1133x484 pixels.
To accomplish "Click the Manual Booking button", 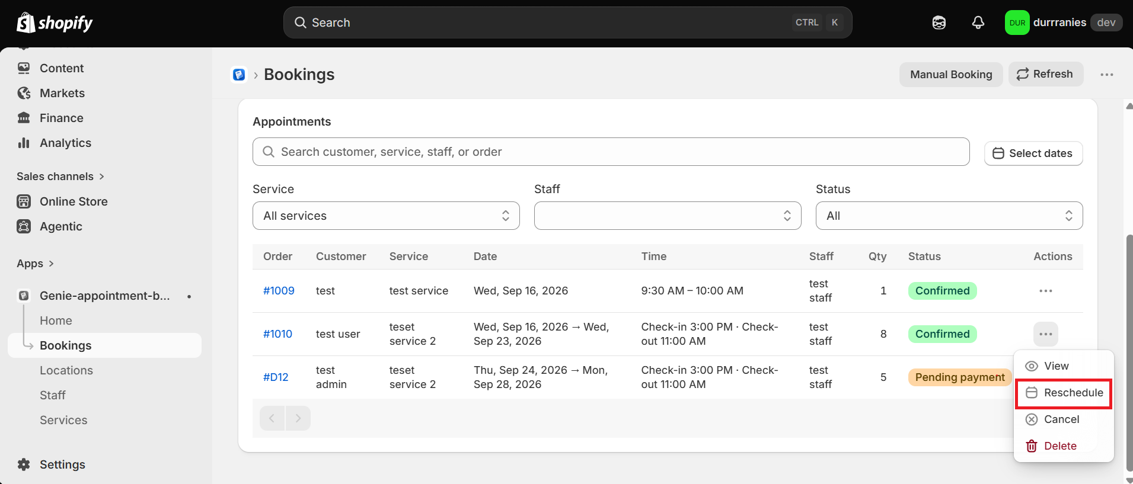I will coord(951,75).
